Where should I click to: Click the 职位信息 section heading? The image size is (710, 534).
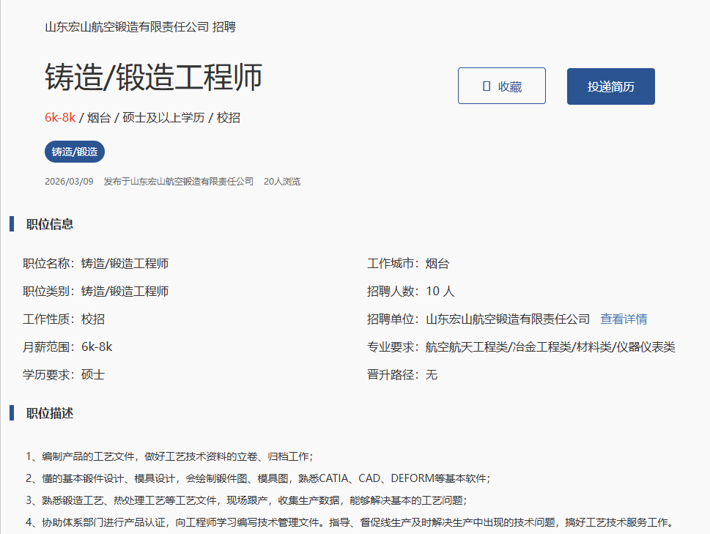pos(50,224)
